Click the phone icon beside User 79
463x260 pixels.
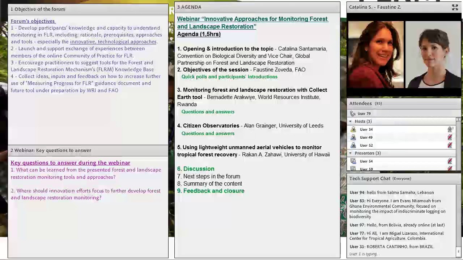tap(353, 113)
